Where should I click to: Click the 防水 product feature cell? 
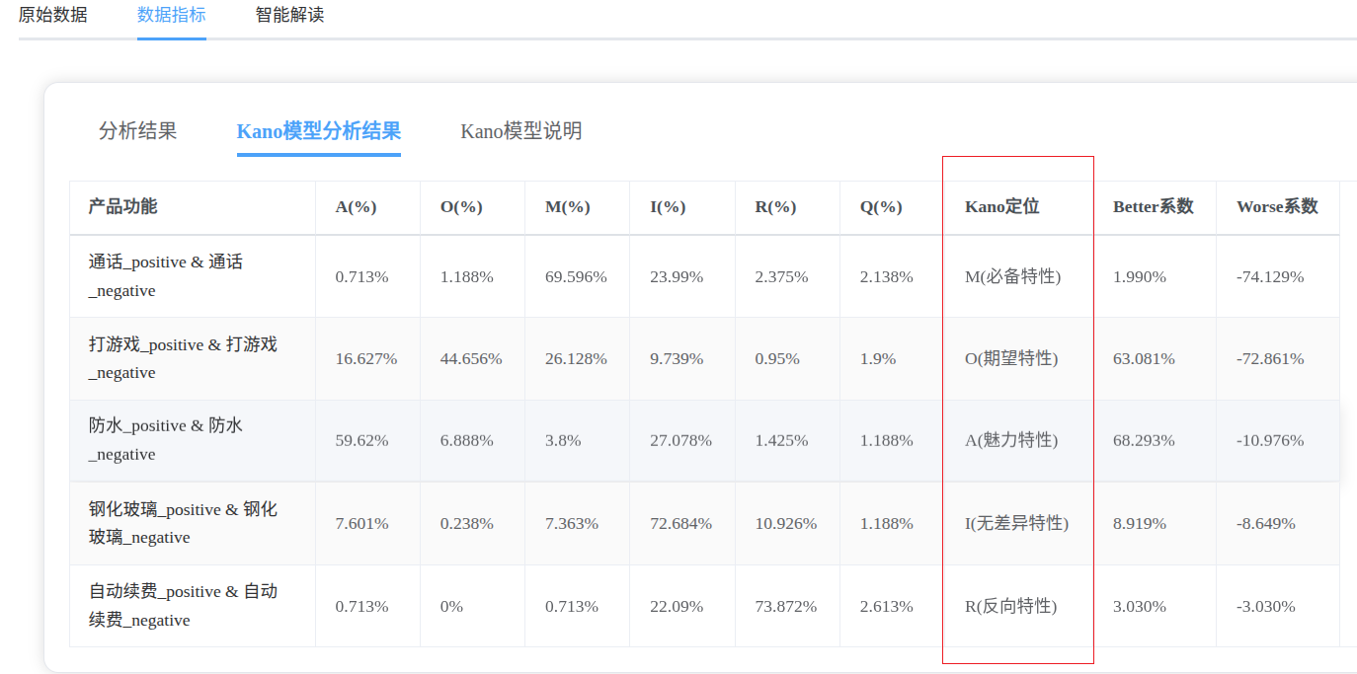coord(165,440)
